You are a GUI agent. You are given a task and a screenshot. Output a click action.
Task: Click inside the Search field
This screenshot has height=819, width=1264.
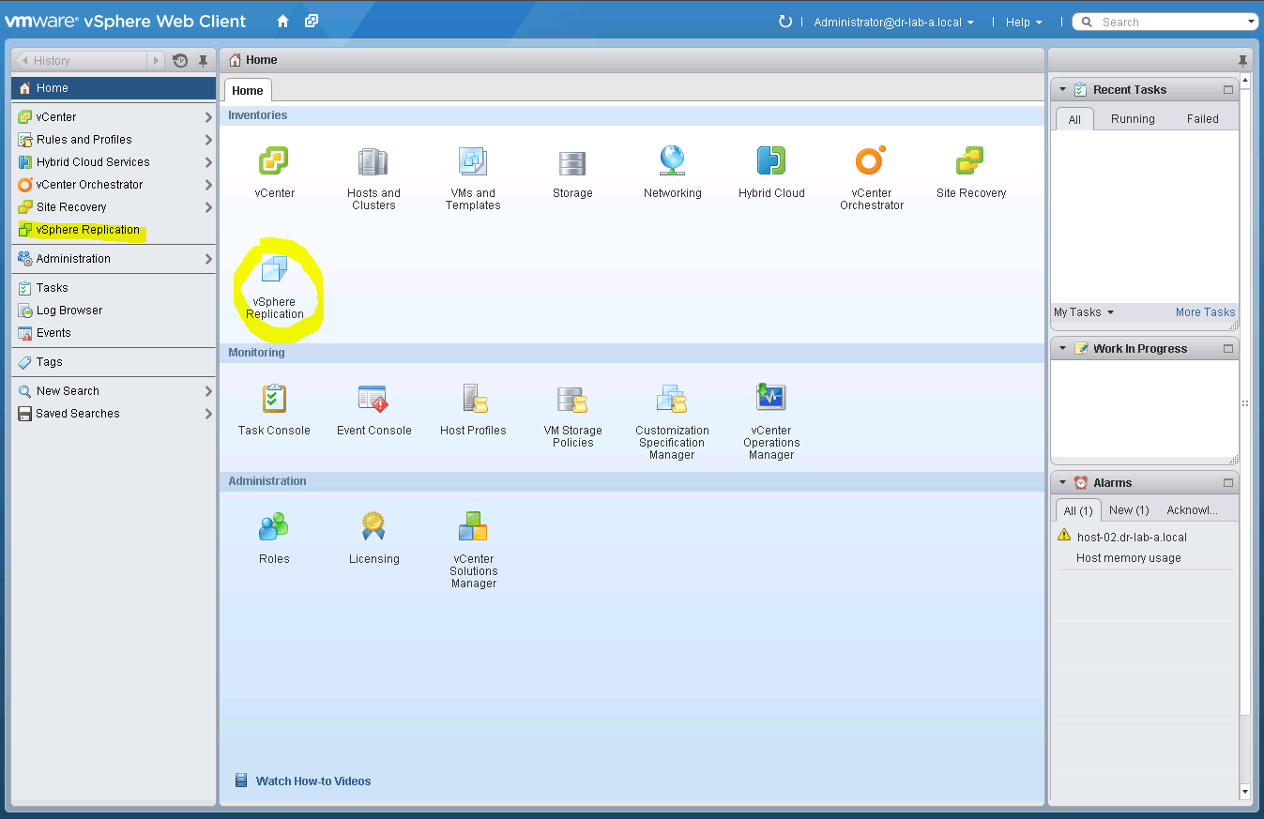1164,21
